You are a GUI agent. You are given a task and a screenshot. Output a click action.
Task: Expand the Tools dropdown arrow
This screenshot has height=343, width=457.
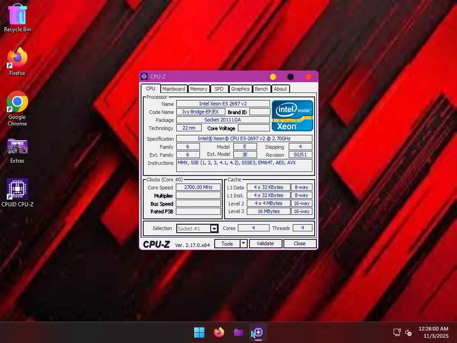tap(244, 243)
